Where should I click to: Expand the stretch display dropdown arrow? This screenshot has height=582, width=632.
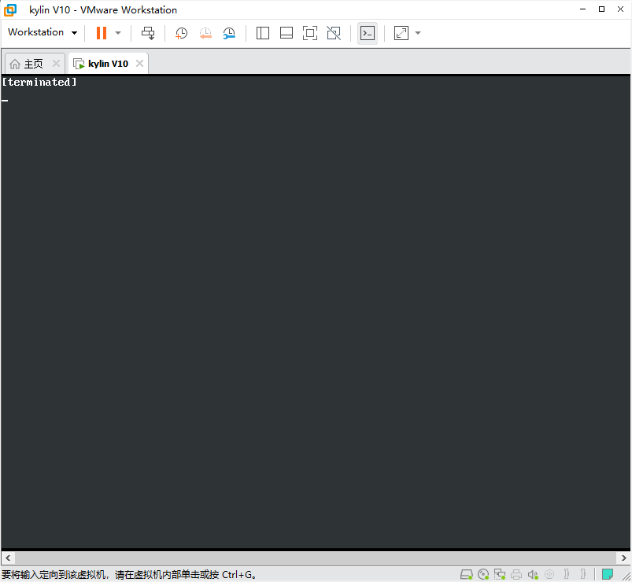coord(418,33)
